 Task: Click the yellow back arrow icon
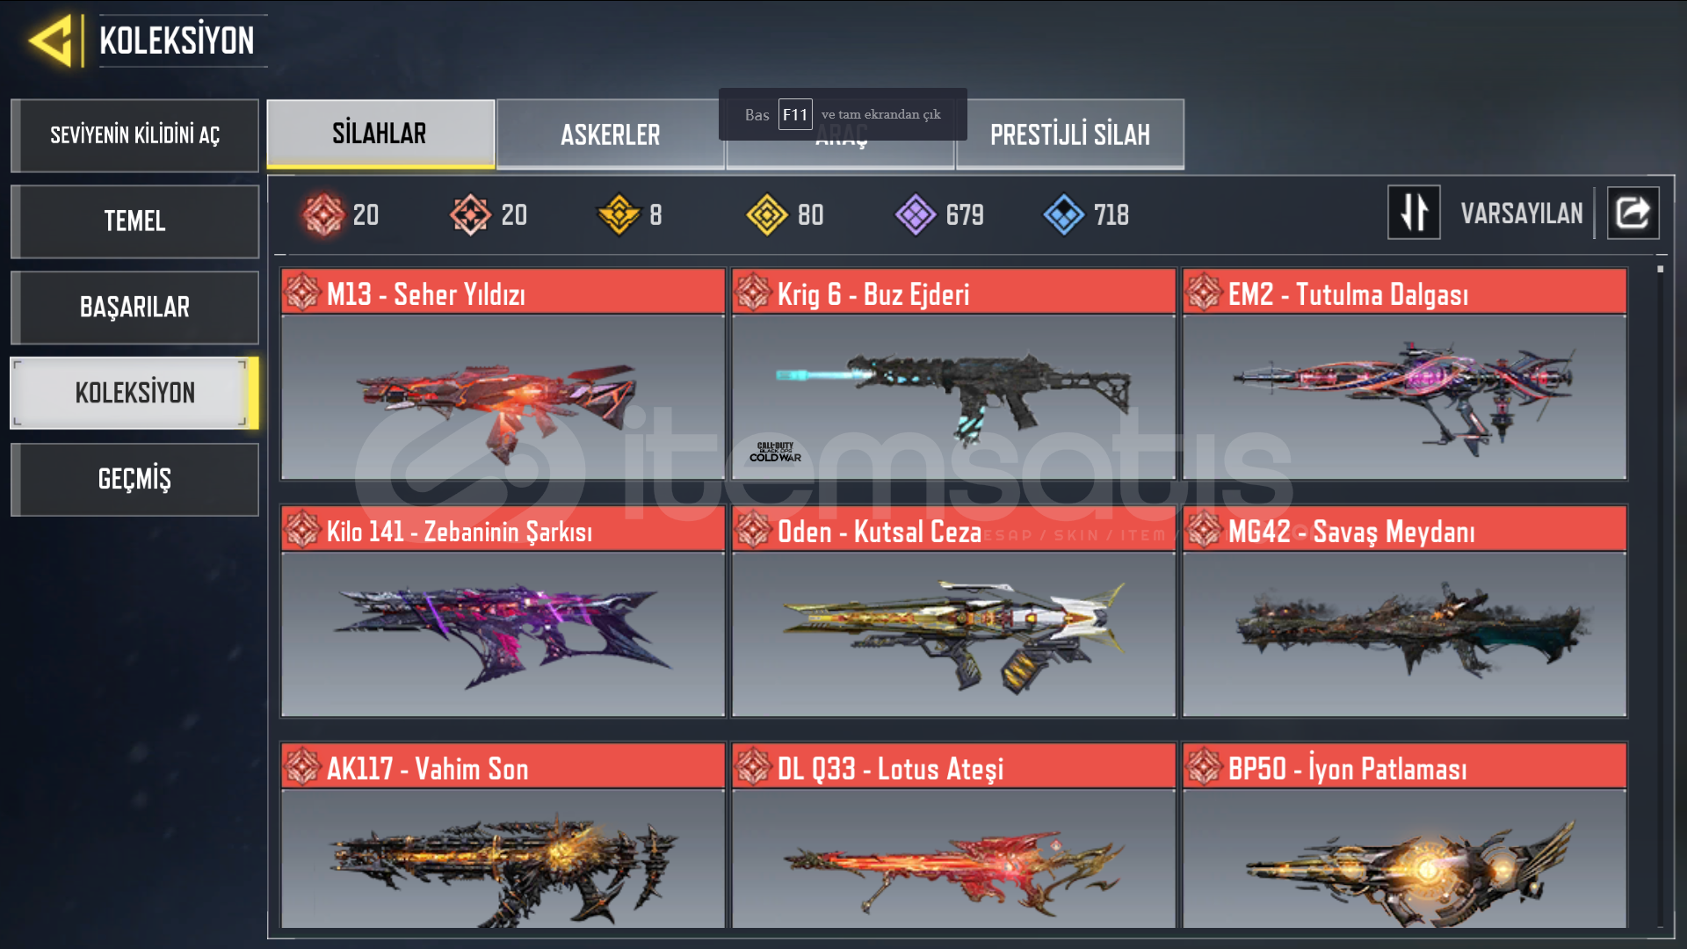pos(50,41)
